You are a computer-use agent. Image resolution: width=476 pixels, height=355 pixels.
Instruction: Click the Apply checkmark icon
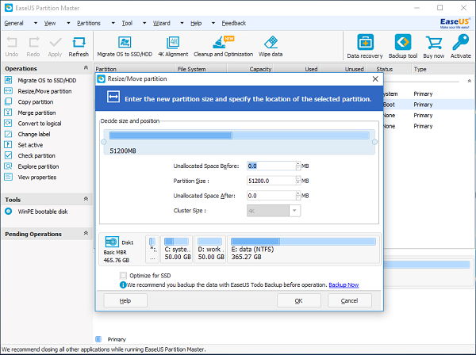click(56, 43)
